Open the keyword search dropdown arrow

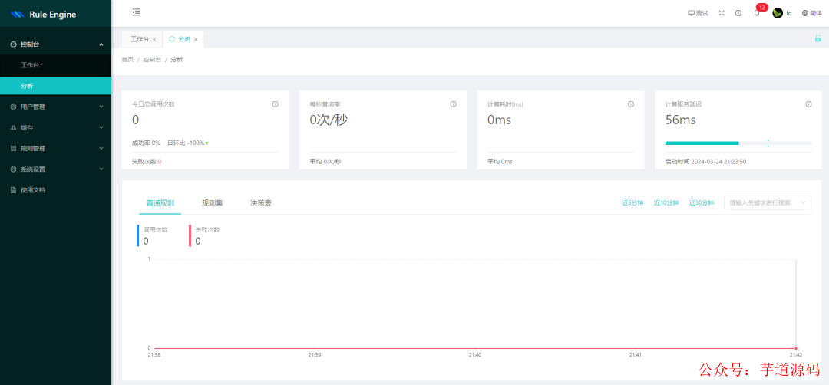(804, 202)
